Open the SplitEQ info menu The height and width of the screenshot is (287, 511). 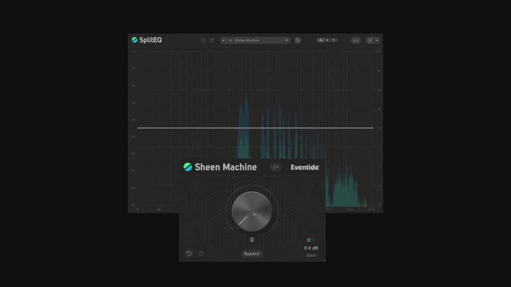click(x=355, y=40)
